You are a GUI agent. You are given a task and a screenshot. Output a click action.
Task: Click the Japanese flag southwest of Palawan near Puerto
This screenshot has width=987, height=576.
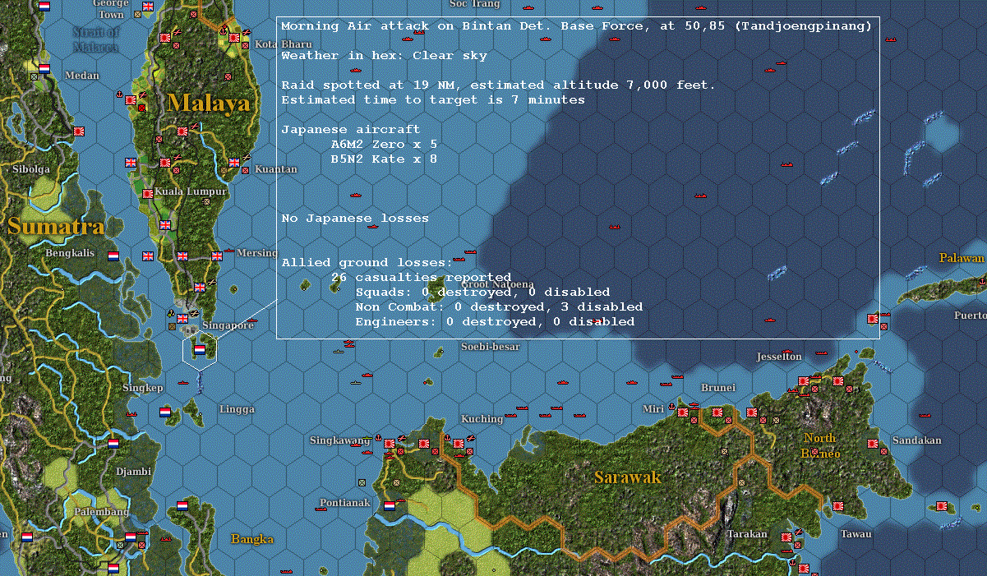[873, 319]
